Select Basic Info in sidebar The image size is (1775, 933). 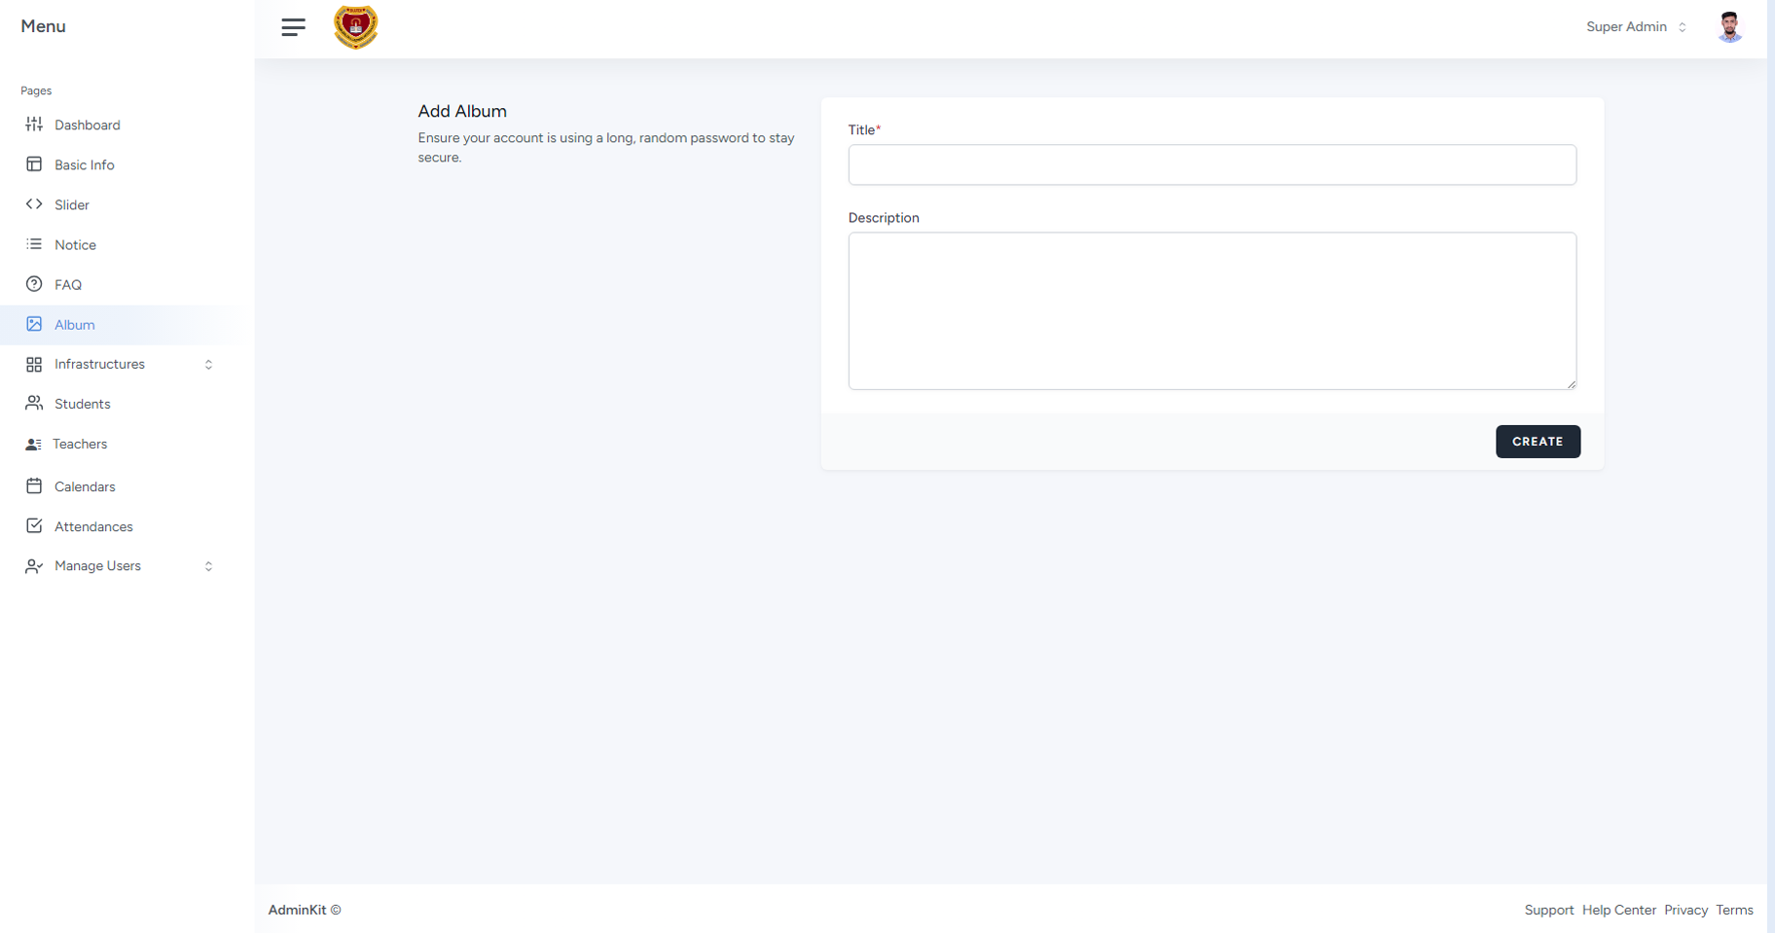84,165
